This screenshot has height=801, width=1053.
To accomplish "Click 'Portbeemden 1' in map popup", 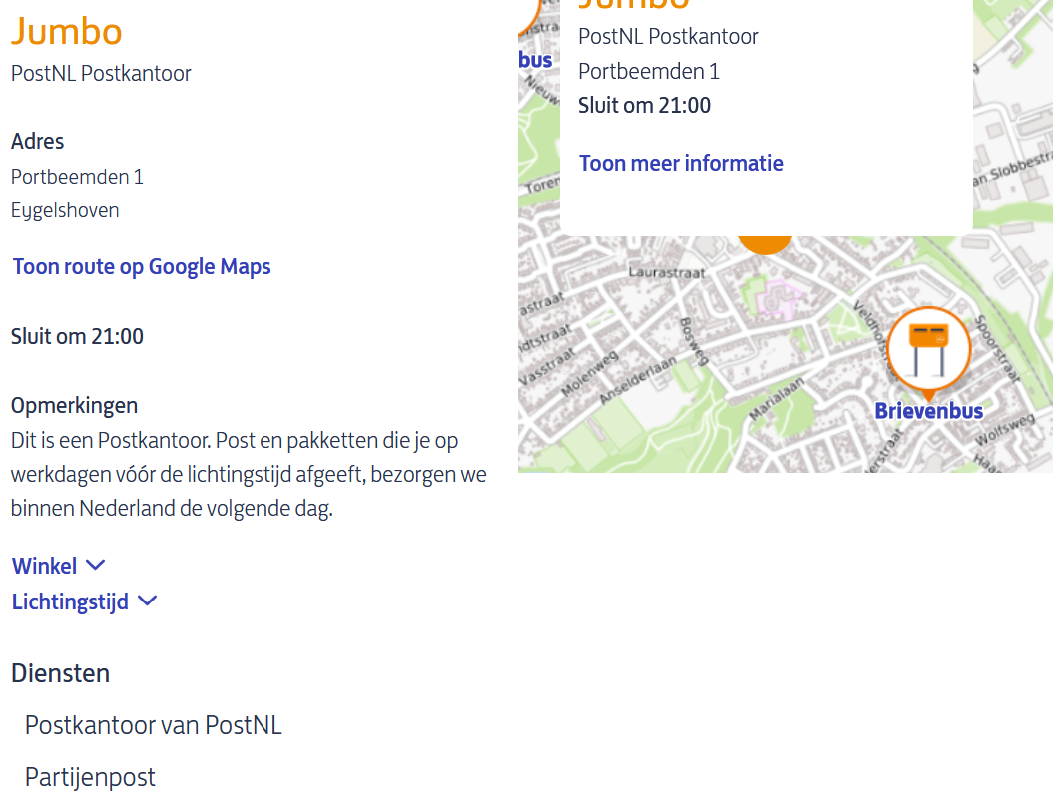I will tap(649, 71).
